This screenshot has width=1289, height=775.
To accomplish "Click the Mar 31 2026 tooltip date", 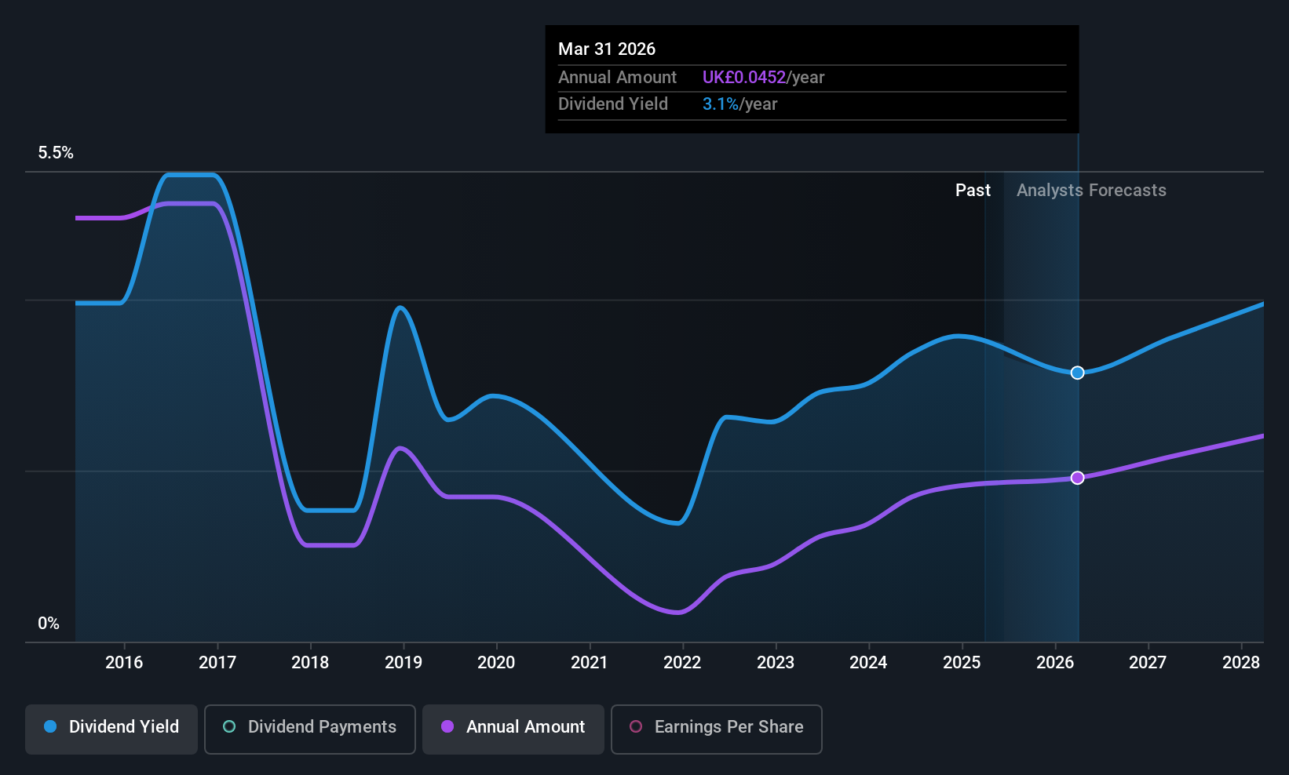I will click(x=607, y=49).
